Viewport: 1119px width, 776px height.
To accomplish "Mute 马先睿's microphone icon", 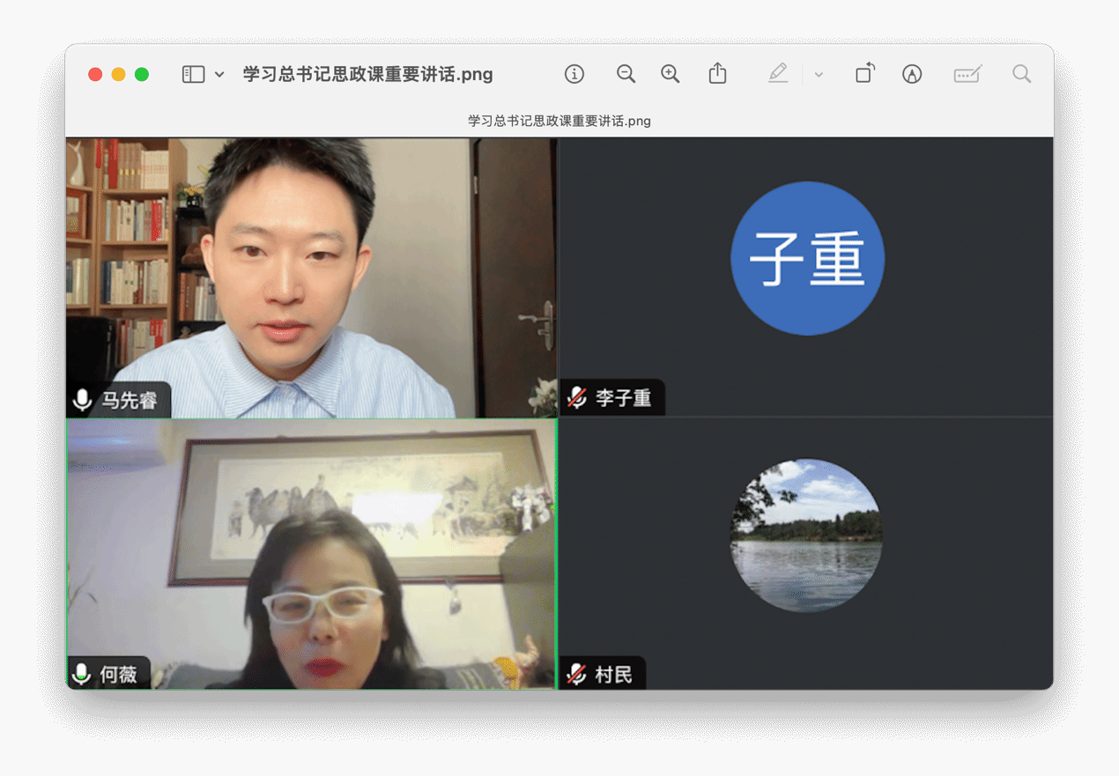I will click(x=83, y=400).
